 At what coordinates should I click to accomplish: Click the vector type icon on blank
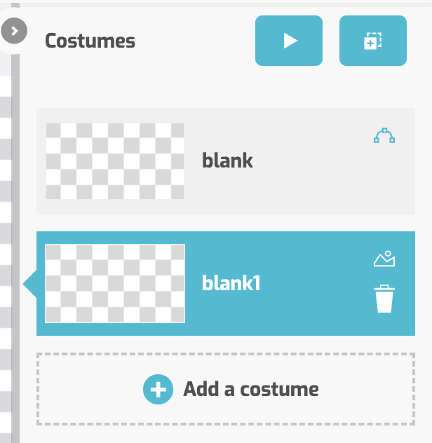pos(384,135)
